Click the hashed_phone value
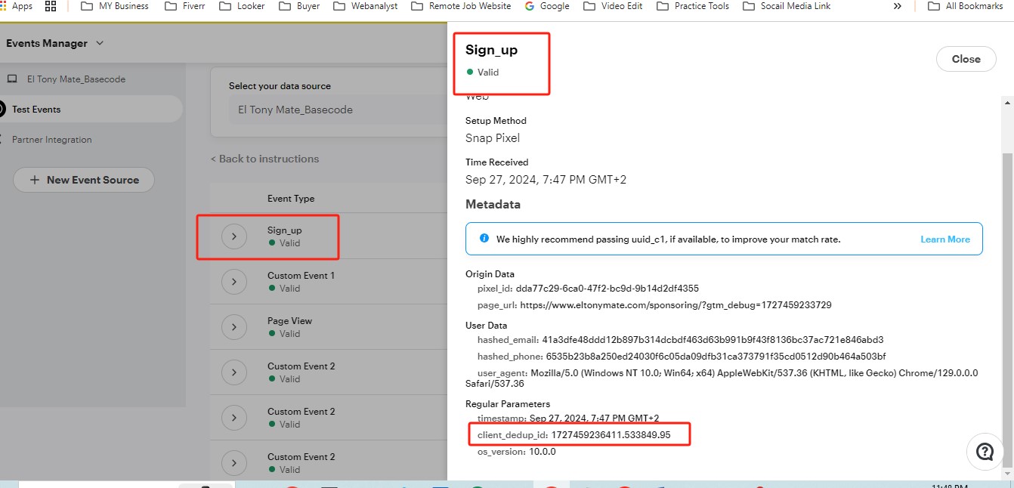The height and width of the screenshot is (488, 1014). [x=716, y=357]
